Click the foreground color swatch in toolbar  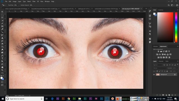[x=1, y=78]
